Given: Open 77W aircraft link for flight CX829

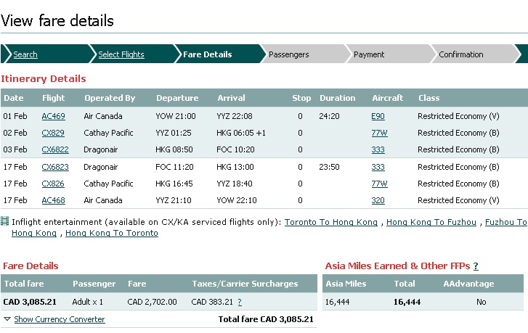Looking at the screenshot, I should tap(379, 133).
